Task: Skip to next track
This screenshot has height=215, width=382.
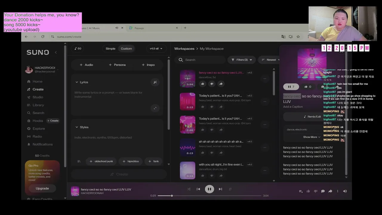Action: [220, 189]
